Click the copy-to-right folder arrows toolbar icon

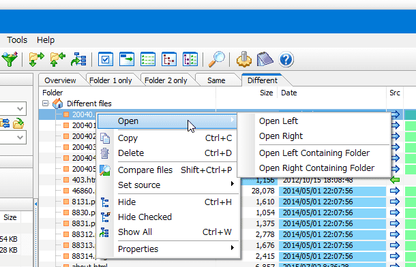pos(36,59)
